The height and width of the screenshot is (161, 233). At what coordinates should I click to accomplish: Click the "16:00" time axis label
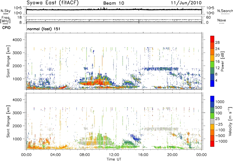pos(143,155)
